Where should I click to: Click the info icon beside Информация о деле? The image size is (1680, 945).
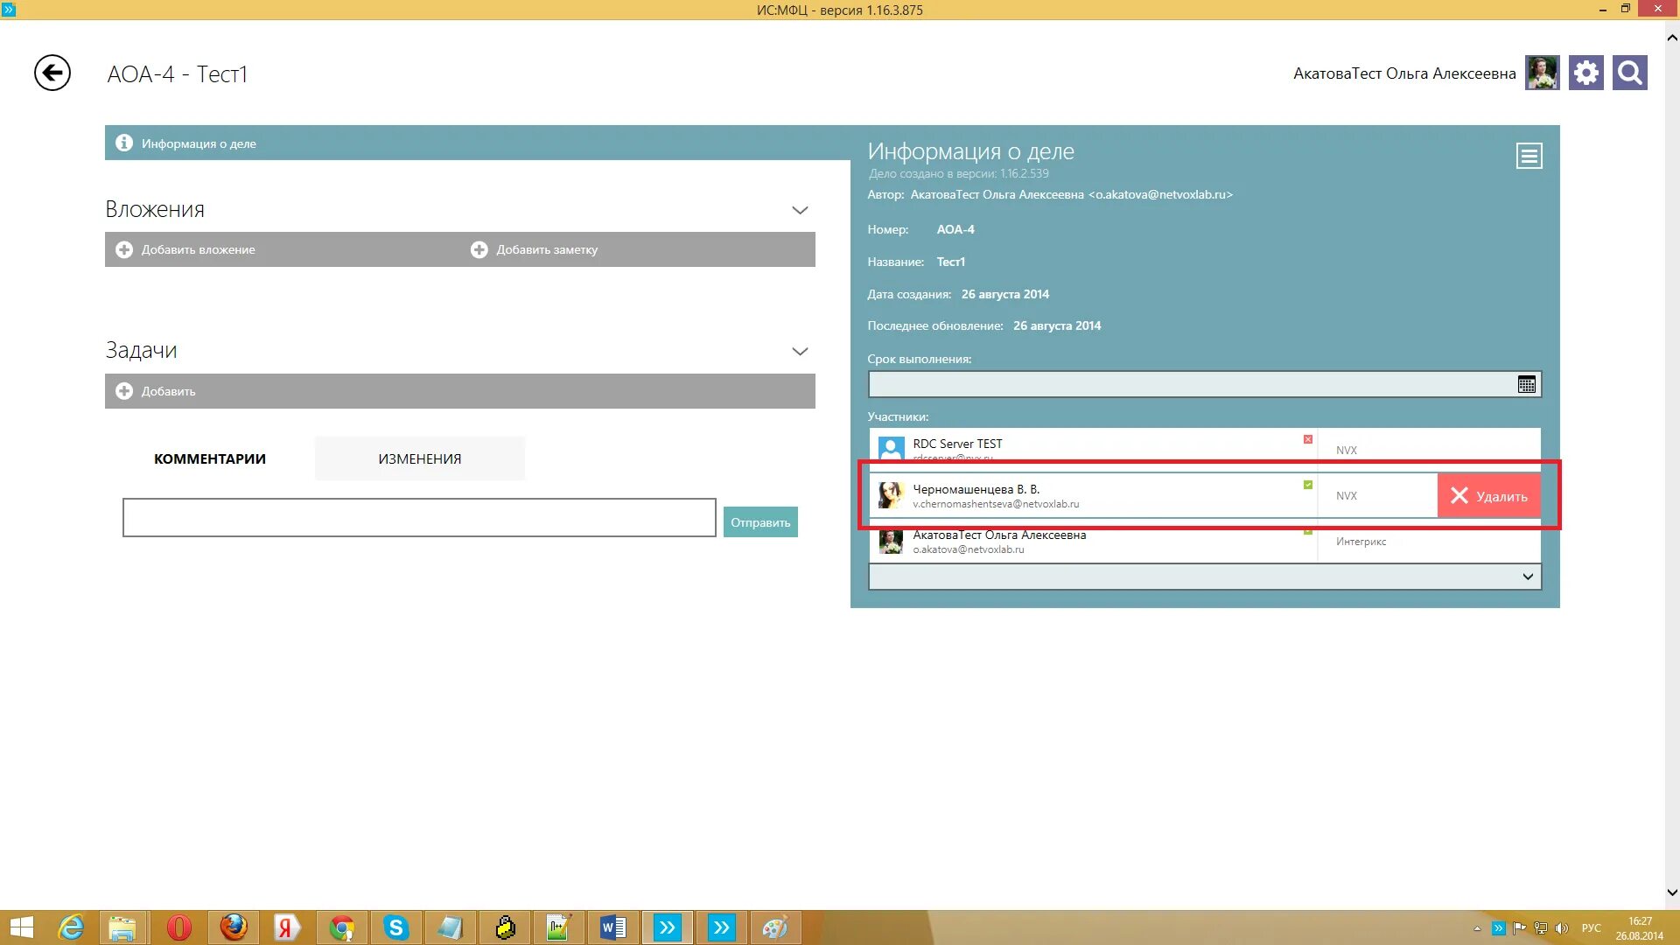[124, 143]
